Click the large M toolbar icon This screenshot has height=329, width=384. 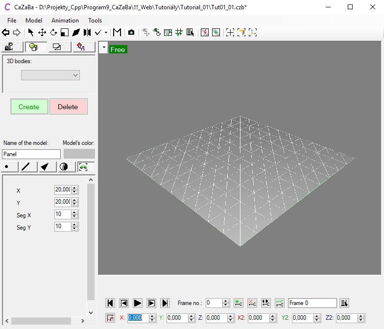click(x=117, y=32)
